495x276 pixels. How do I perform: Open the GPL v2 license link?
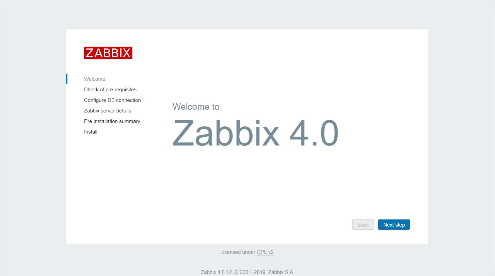(x=265, y=252)
